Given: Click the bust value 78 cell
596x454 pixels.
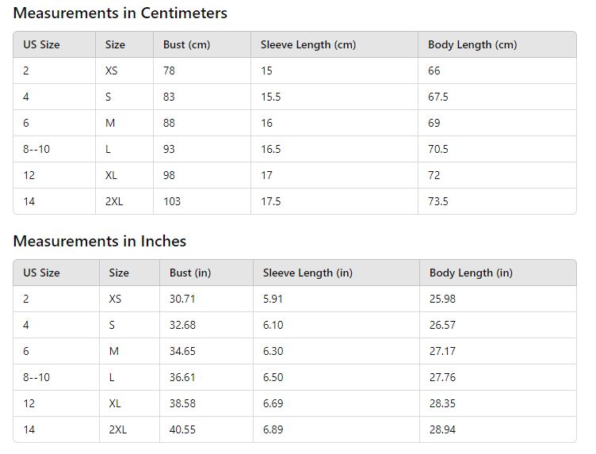Looking at the screenshot, I should click(170, 71).
